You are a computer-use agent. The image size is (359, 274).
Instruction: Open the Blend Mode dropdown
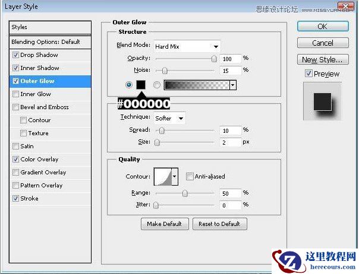click(187, 46)
